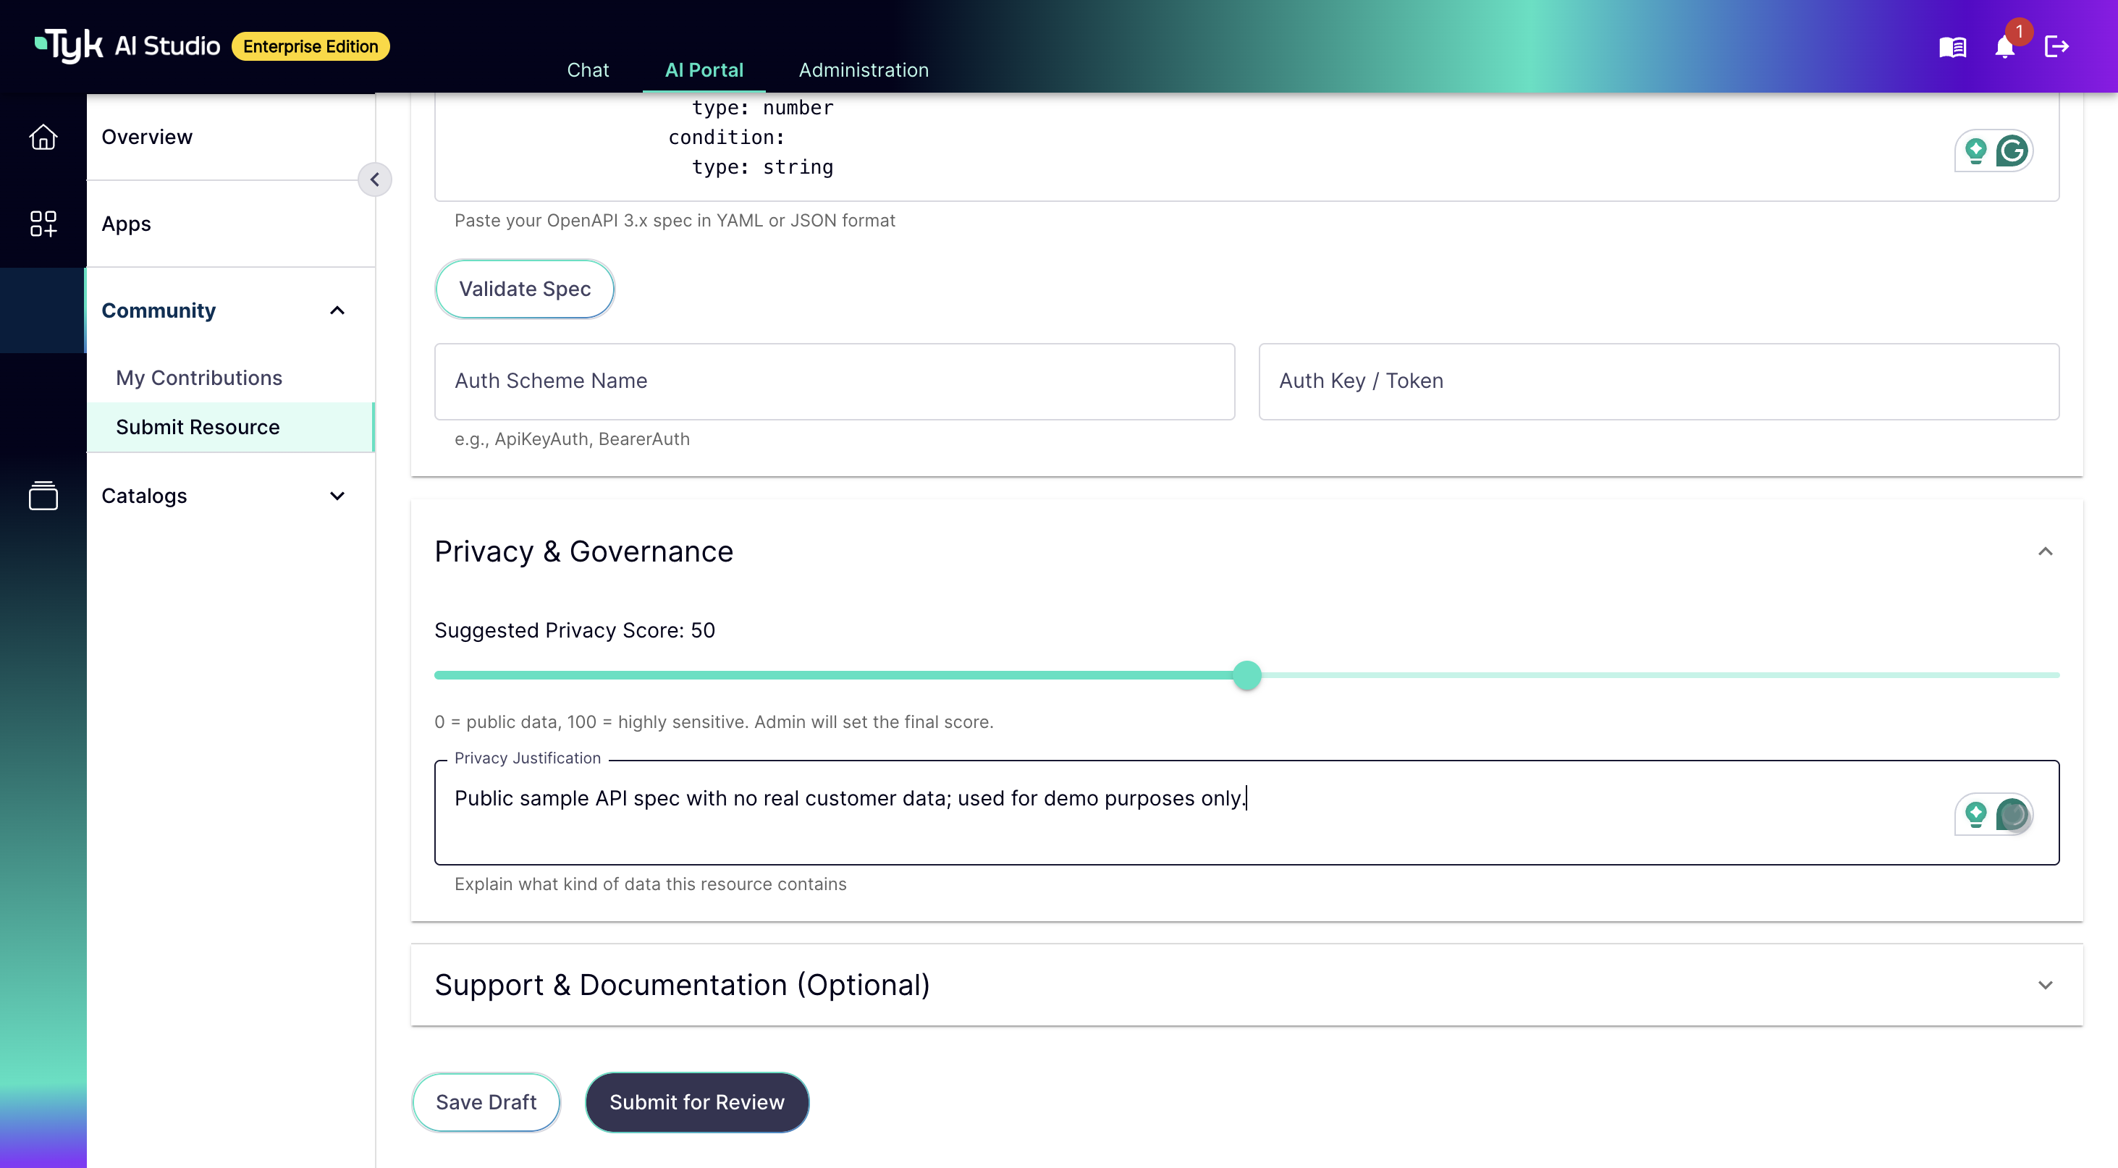Screen dimensions: 2118x1168
Task: Click Grammarly icon in spec editor
Action: (x=2012, y=151)
